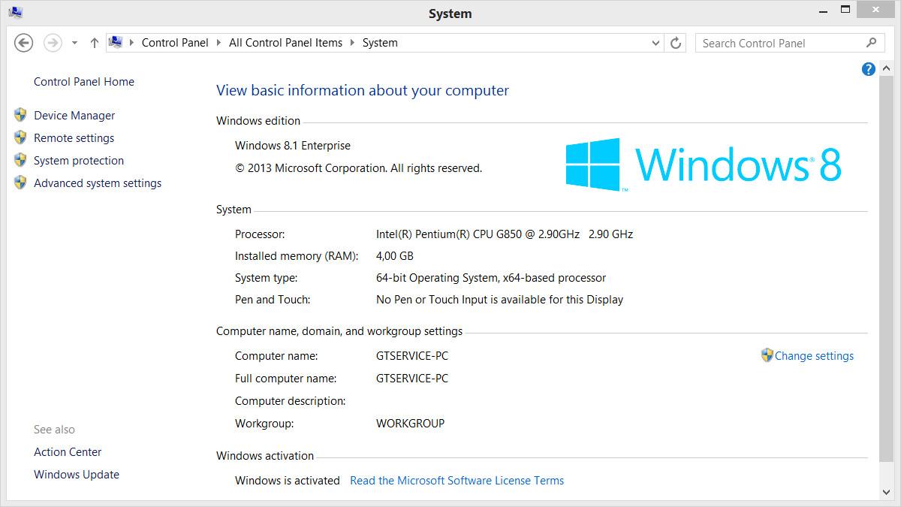Select All Control Panel Items breadcrumb
901x507 pixels.
tap(285, 43)
